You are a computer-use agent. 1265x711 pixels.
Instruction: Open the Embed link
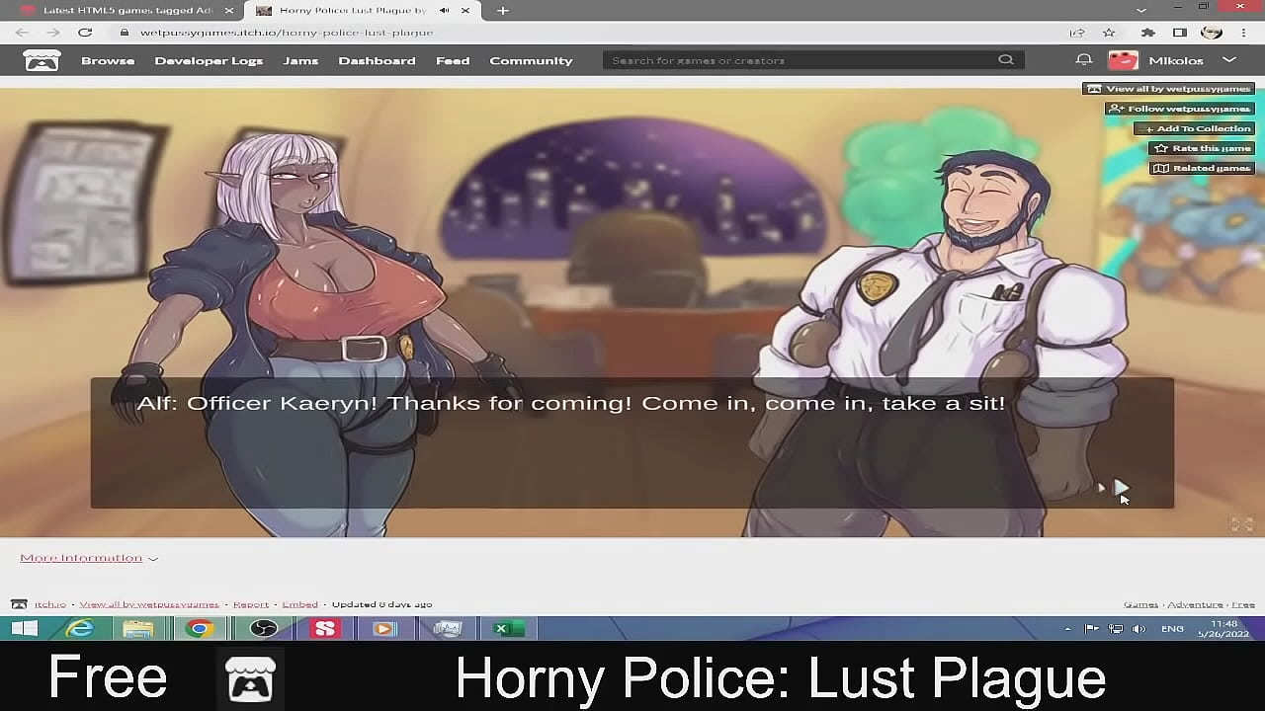tap(300, 604)
